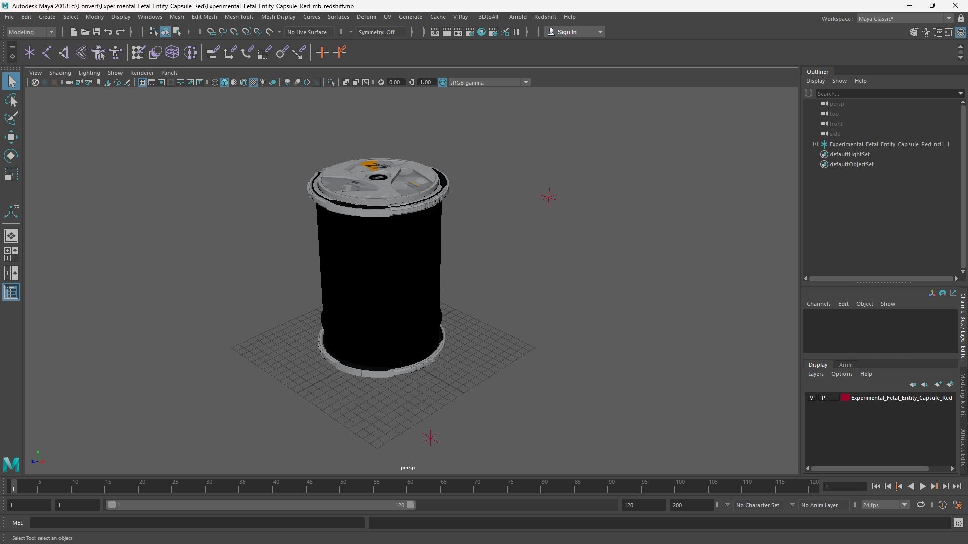Toggle the auto keyframe button
This screenshot has width=968, height=544.
tap(942, 505)
